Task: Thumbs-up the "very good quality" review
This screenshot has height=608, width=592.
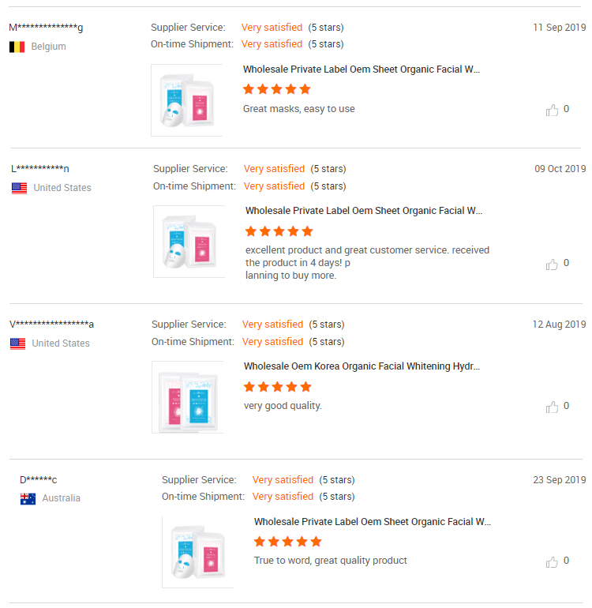Action: click(x=552, y=407)
